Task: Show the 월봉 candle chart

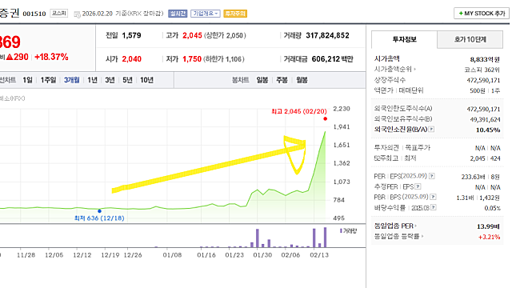Action: (x=302, y=80)
